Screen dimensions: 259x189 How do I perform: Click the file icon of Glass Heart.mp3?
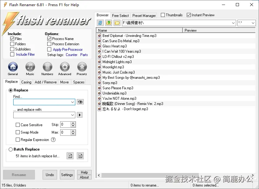tap(99, 46)
